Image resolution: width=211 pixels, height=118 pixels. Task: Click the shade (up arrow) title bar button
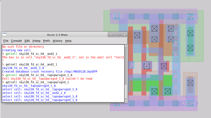coord(111,35)
